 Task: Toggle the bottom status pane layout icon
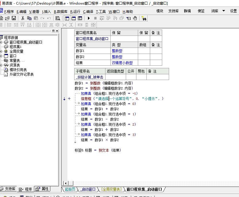pos(74,18)
